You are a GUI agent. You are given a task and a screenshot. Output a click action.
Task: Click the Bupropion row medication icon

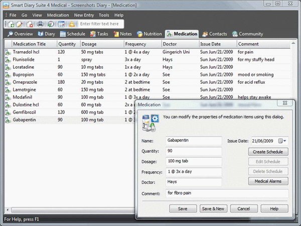8,75
